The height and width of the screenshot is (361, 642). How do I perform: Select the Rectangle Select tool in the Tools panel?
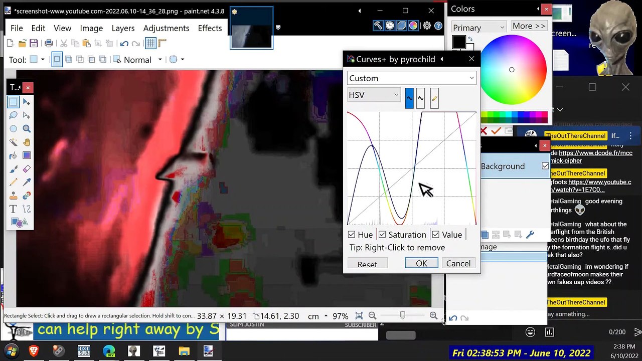pyautogui.click(x=13, y=102)
